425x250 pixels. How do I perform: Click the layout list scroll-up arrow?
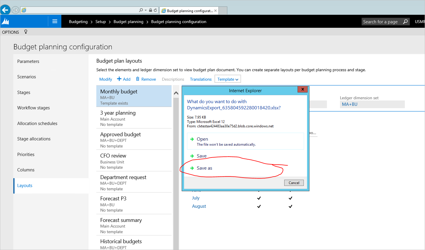click(176, 93)
